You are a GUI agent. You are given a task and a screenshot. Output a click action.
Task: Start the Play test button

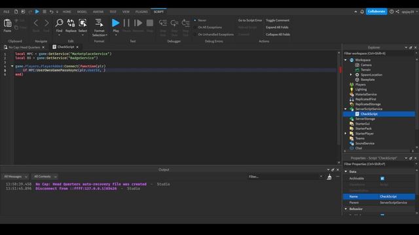coord(115,23)
